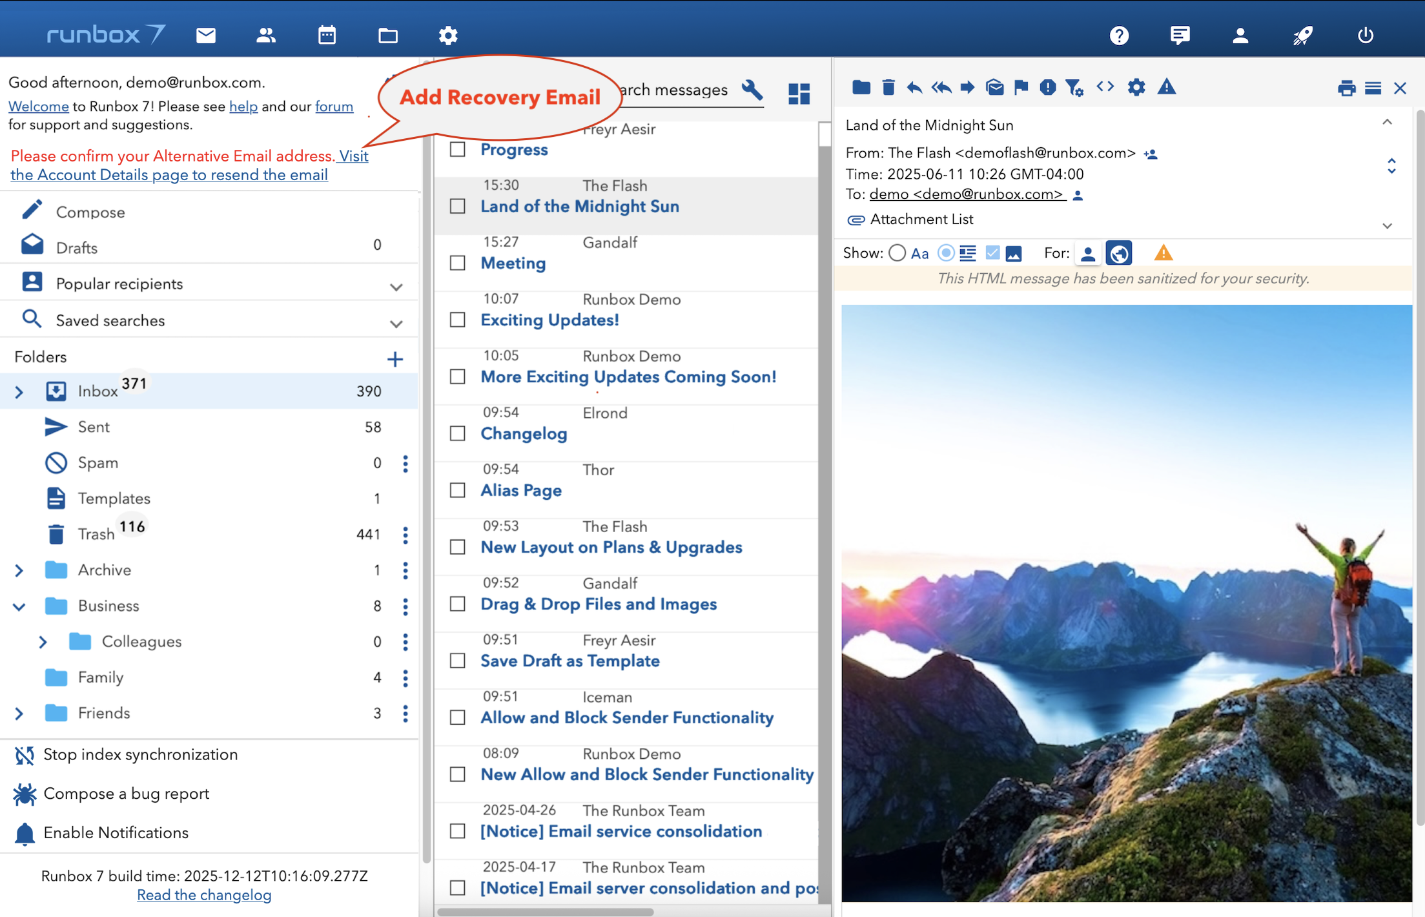Image resolution: width=1425 pixels, height=917 pixels.
Task: Click the reply arrow icon in message toolbar
Action: (914, 87)
